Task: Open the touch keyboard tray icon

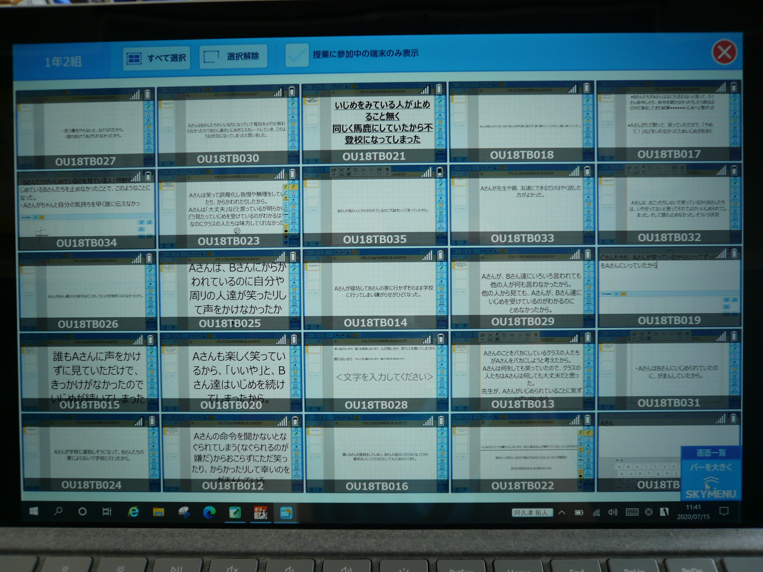Action: 632,512
